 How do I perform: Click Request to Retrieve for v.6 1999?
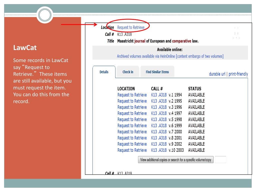coord(132,125)
